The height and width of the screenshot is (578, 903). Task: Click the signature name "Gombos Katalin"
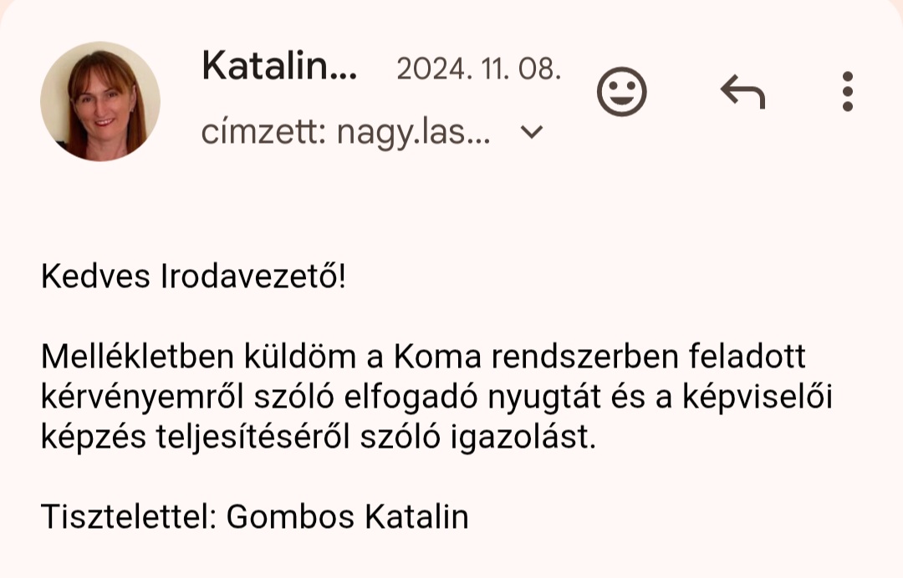(347, 516)
